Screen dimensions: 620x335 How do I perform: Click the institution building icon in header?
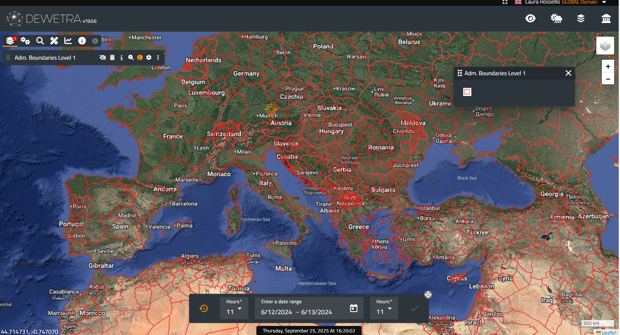click(606, 18)
